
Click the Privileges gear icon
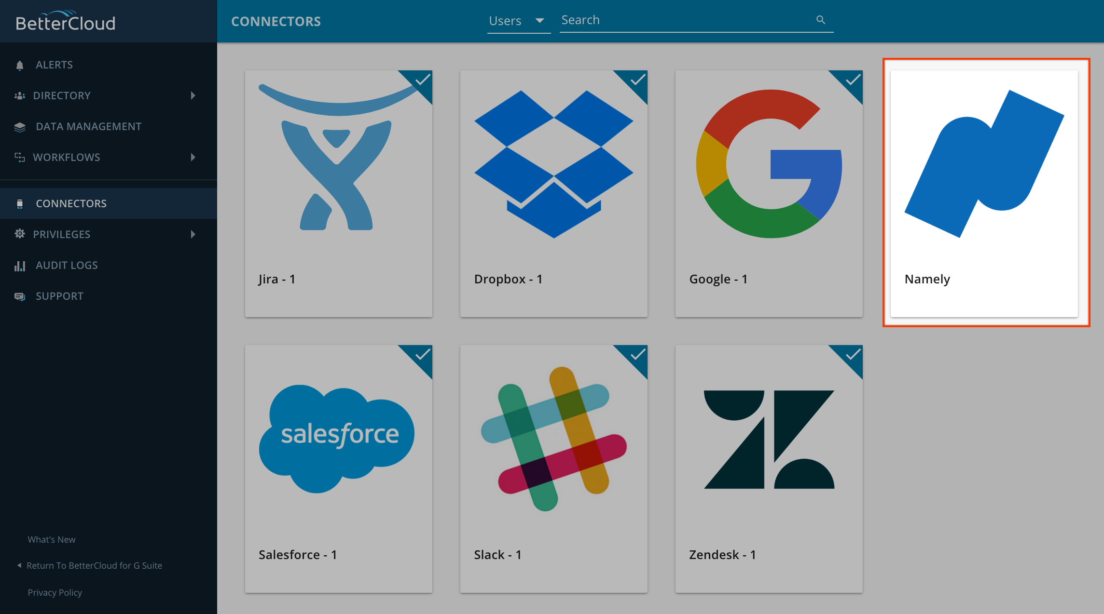point(20,234)
